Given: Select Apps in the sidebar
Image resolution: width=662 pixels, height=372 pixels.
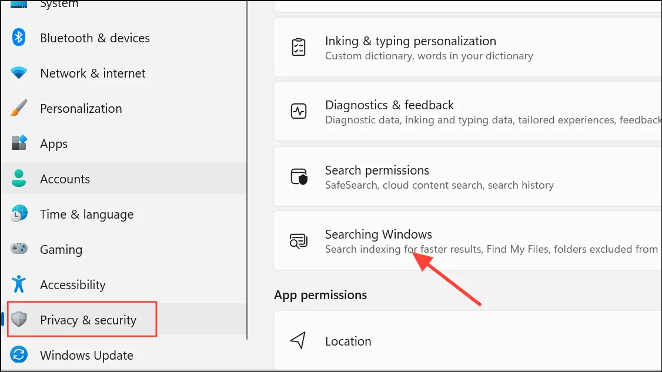Looking at the screenshot, I should click(124, 143).
